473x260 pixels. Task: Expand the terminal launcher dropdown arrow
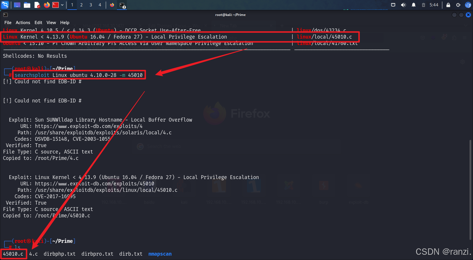(62, 5)
